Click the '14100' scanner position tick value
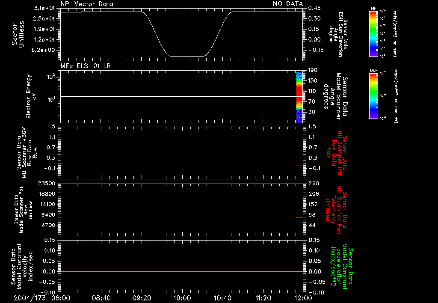 [x=47, y=204]
